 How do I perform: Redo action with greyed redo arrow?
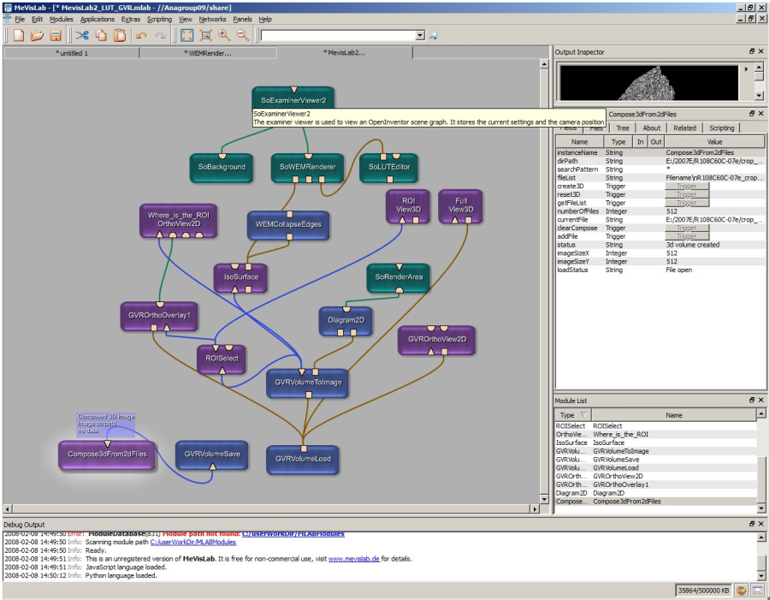point(161,35)
